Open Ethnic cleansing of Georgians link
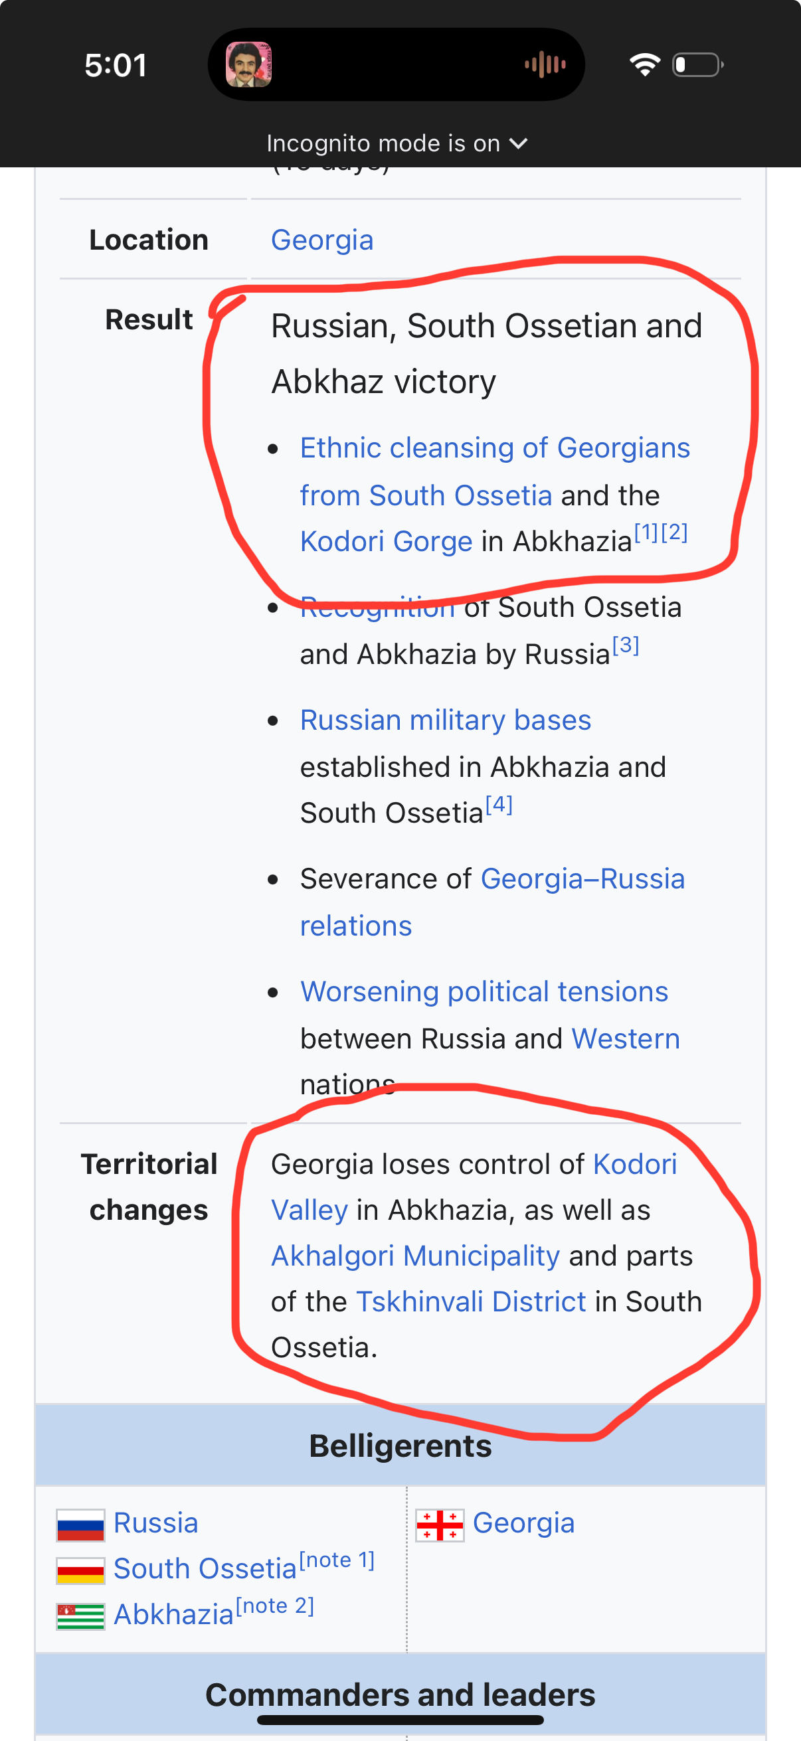This screenshot has height=1741, width=801. [494, 448]
